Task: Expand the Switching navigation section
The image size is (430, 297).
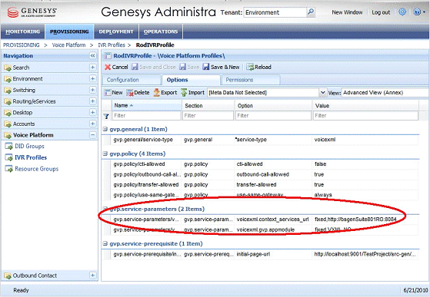Action: [x=92, y=90]
